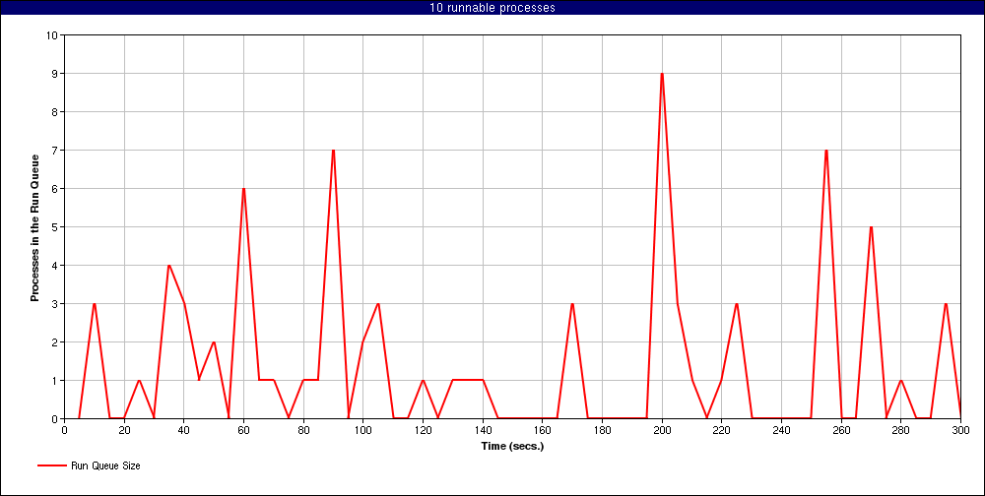
Task: Click the y-axis tick label '9'
Action: pyautogui.click(x=54, y=74)
